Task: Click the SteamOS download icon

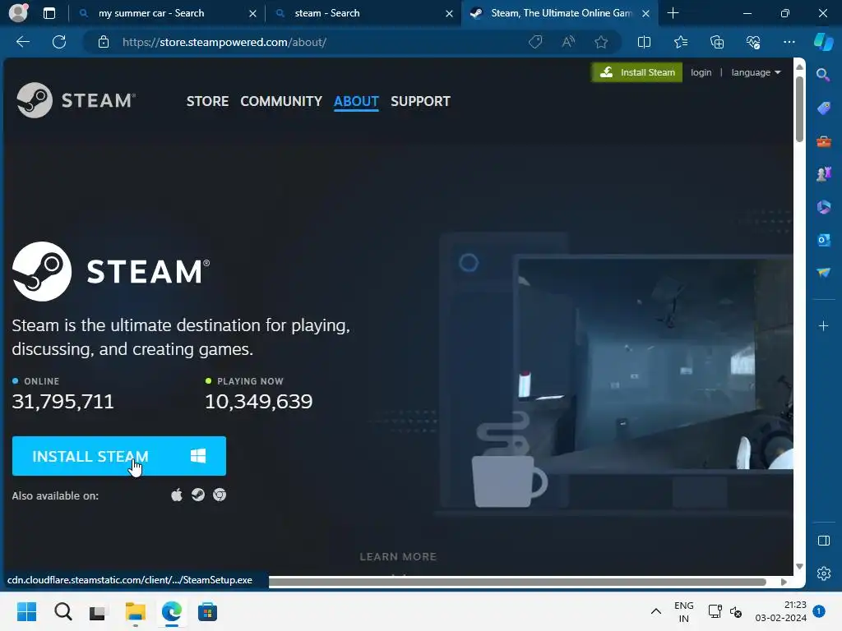Action: [198, 495]
